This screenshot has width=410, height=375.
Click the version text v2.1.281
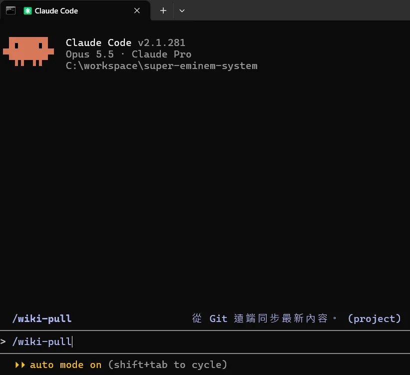coord(162,42)
